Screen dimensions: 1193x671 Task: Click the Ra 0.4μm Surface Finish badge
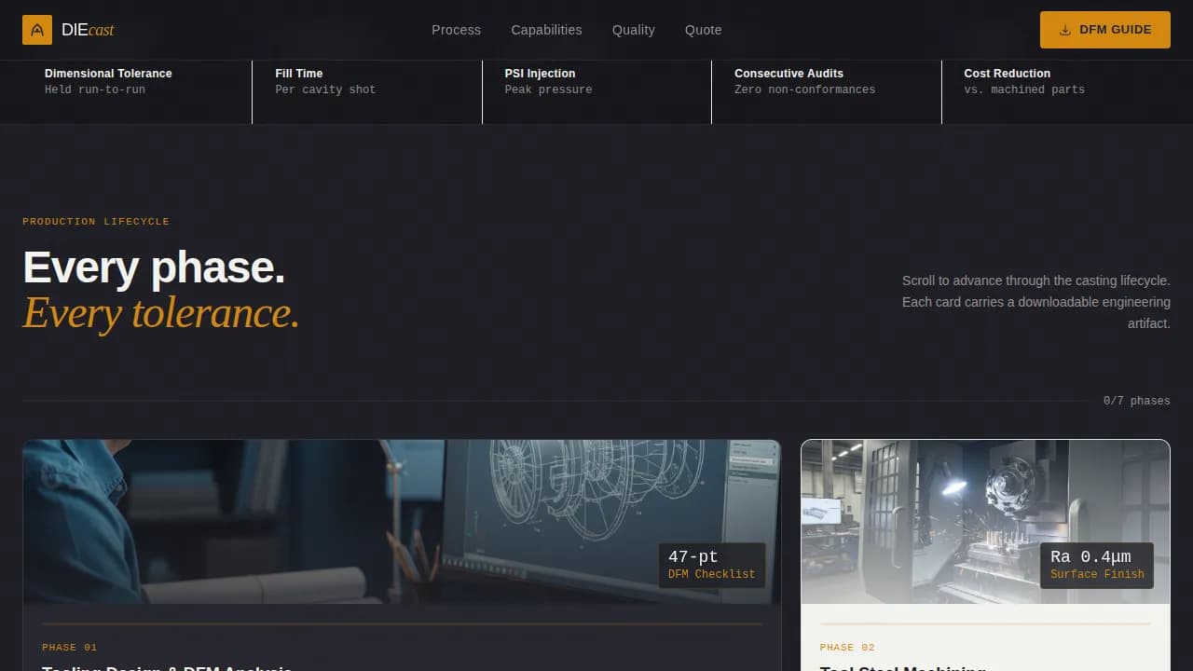click(x=1097, y=565)
